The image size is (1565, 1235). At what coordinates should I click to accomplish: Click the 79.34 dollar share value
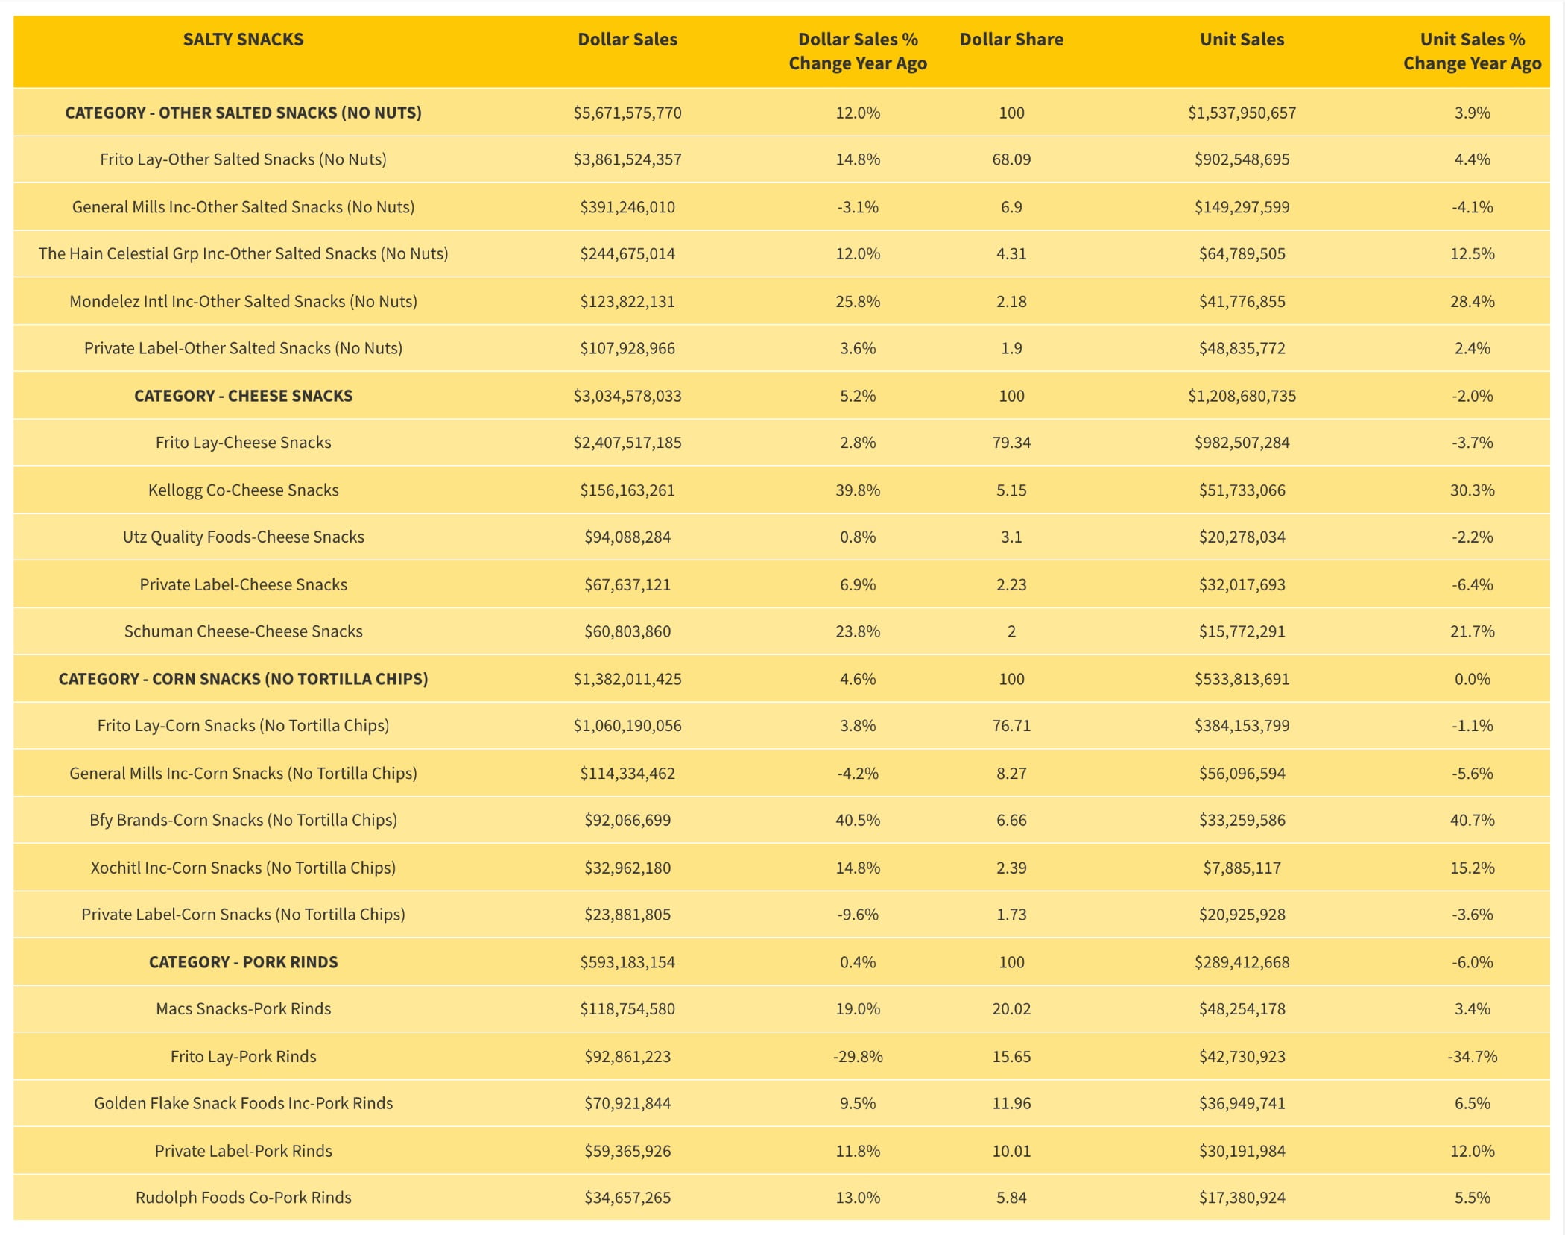(x=1011, y=443)
